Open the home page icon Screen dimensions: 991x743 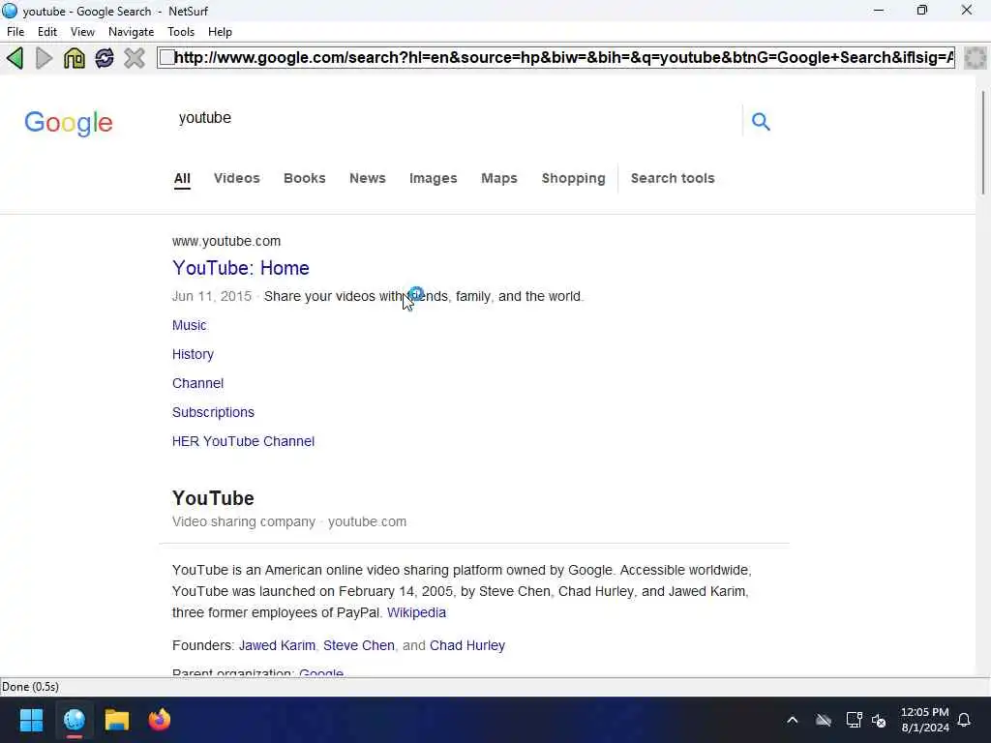click(x=74, y=58)
